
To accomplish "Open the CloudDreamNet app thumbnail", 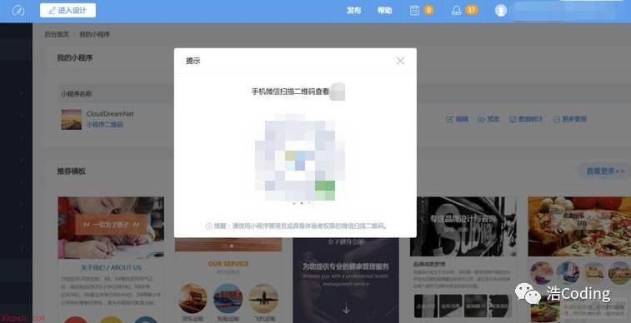I will point(71,119).
